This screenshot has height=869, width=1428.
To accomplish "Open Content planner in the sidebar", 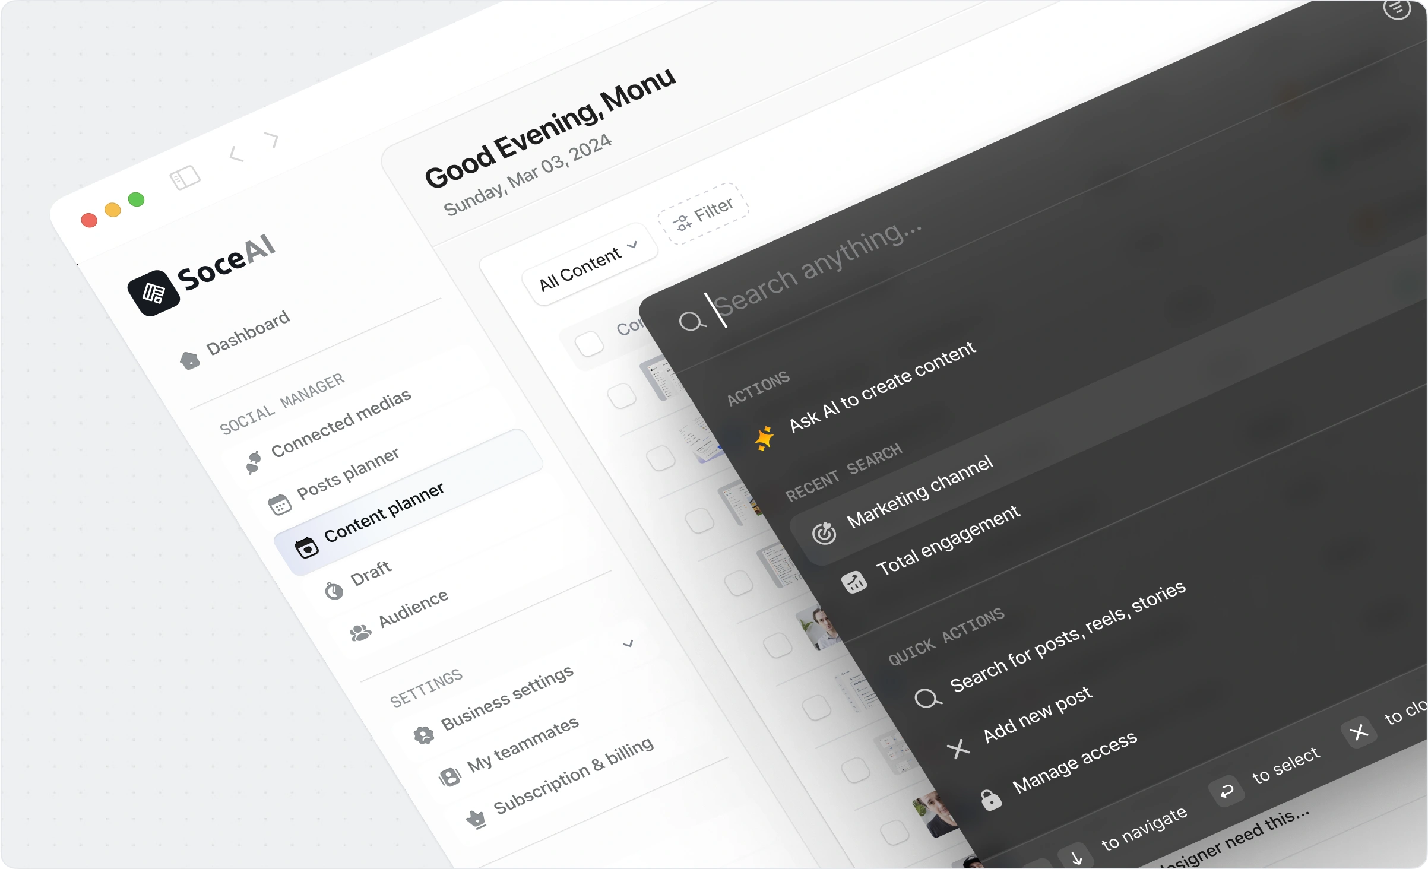I will pyautogui.click(x=384, y=512).
